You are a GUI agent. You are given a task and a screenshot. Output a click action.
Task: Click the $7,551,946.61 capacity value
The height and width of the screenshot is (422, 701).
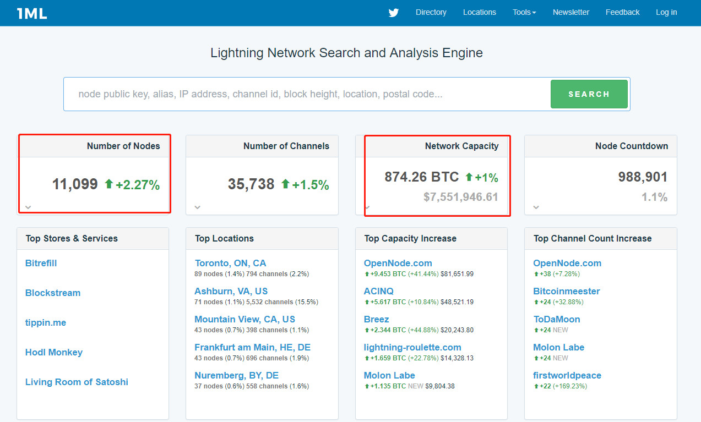[x=461, y=196]
